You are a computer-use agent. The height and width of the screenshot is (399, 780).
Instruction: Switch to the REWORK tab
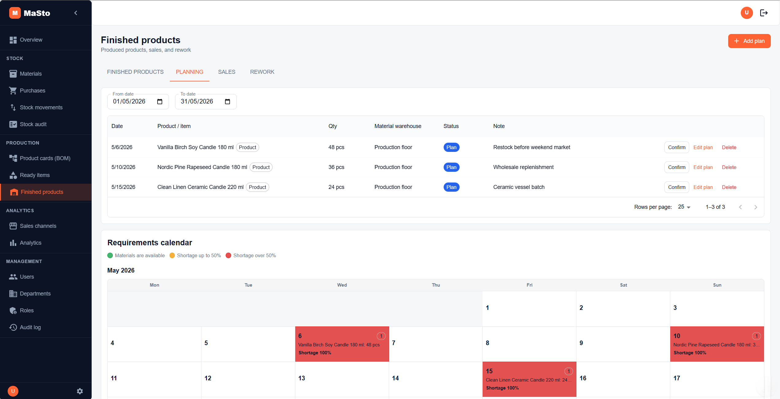click(x=262, y=72)
